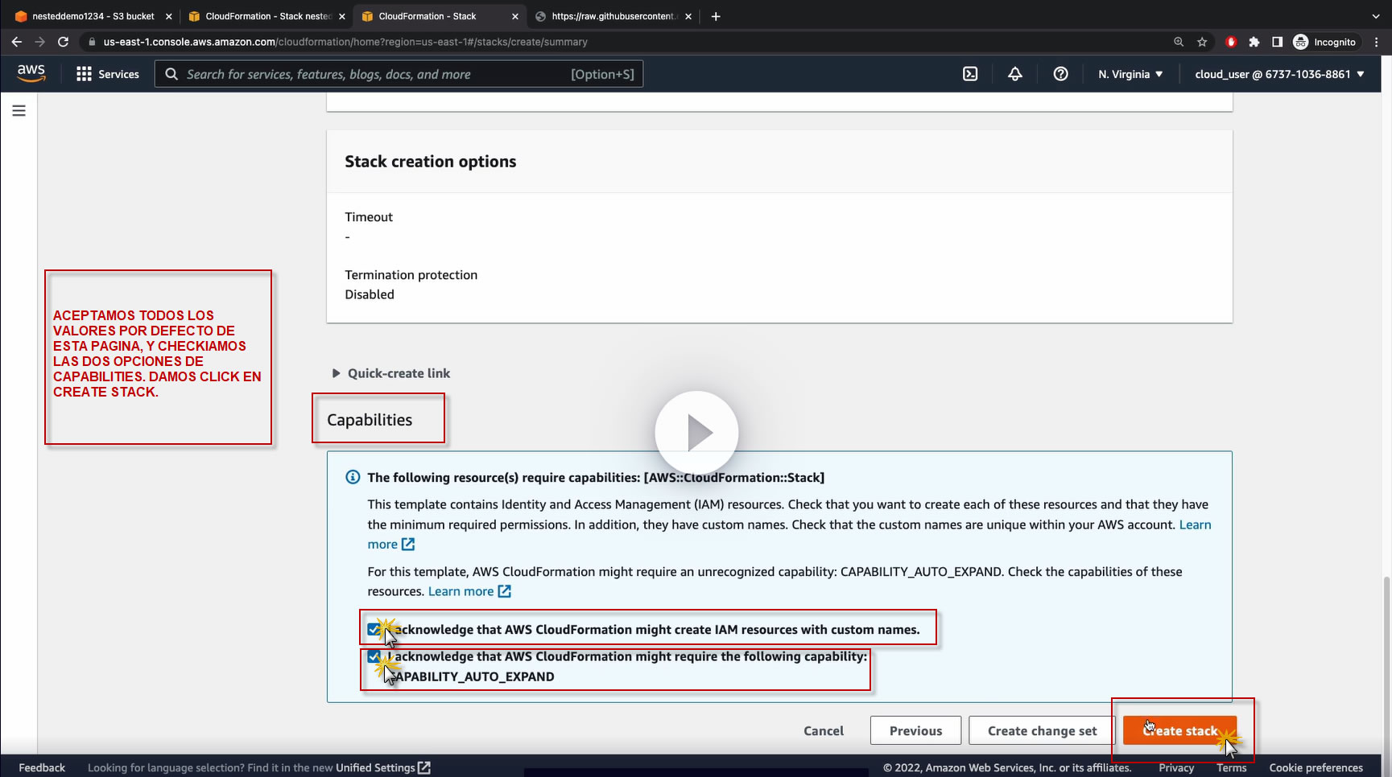The height and width of the screenshot is (777, 1392).
Task: Click the Create stack button
Action: point(1179,730)
